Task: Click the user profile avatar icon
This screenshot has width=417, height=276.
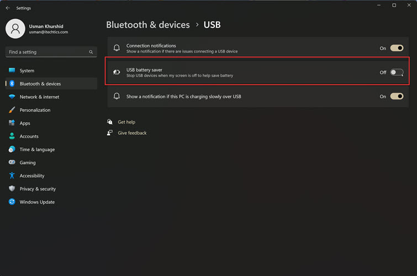Action: (x=15, y=29)
